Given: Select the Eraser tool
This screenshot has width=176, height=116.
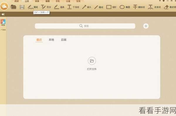Looking at the screenshot, I should pos(170,7).
